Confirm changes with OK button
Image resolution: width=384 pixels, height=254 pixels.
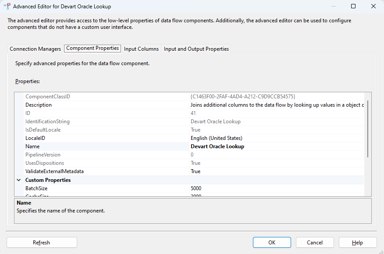tap(272, 243)
